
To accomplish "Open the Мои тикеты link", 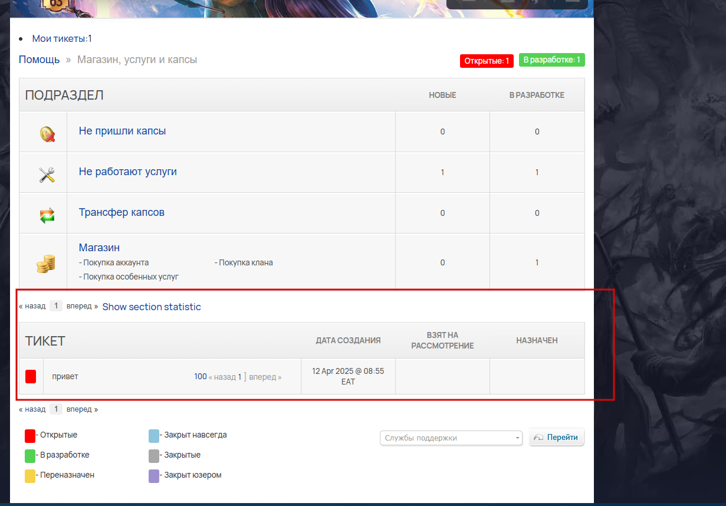I will pyautogui.click(x=59, y=38).
